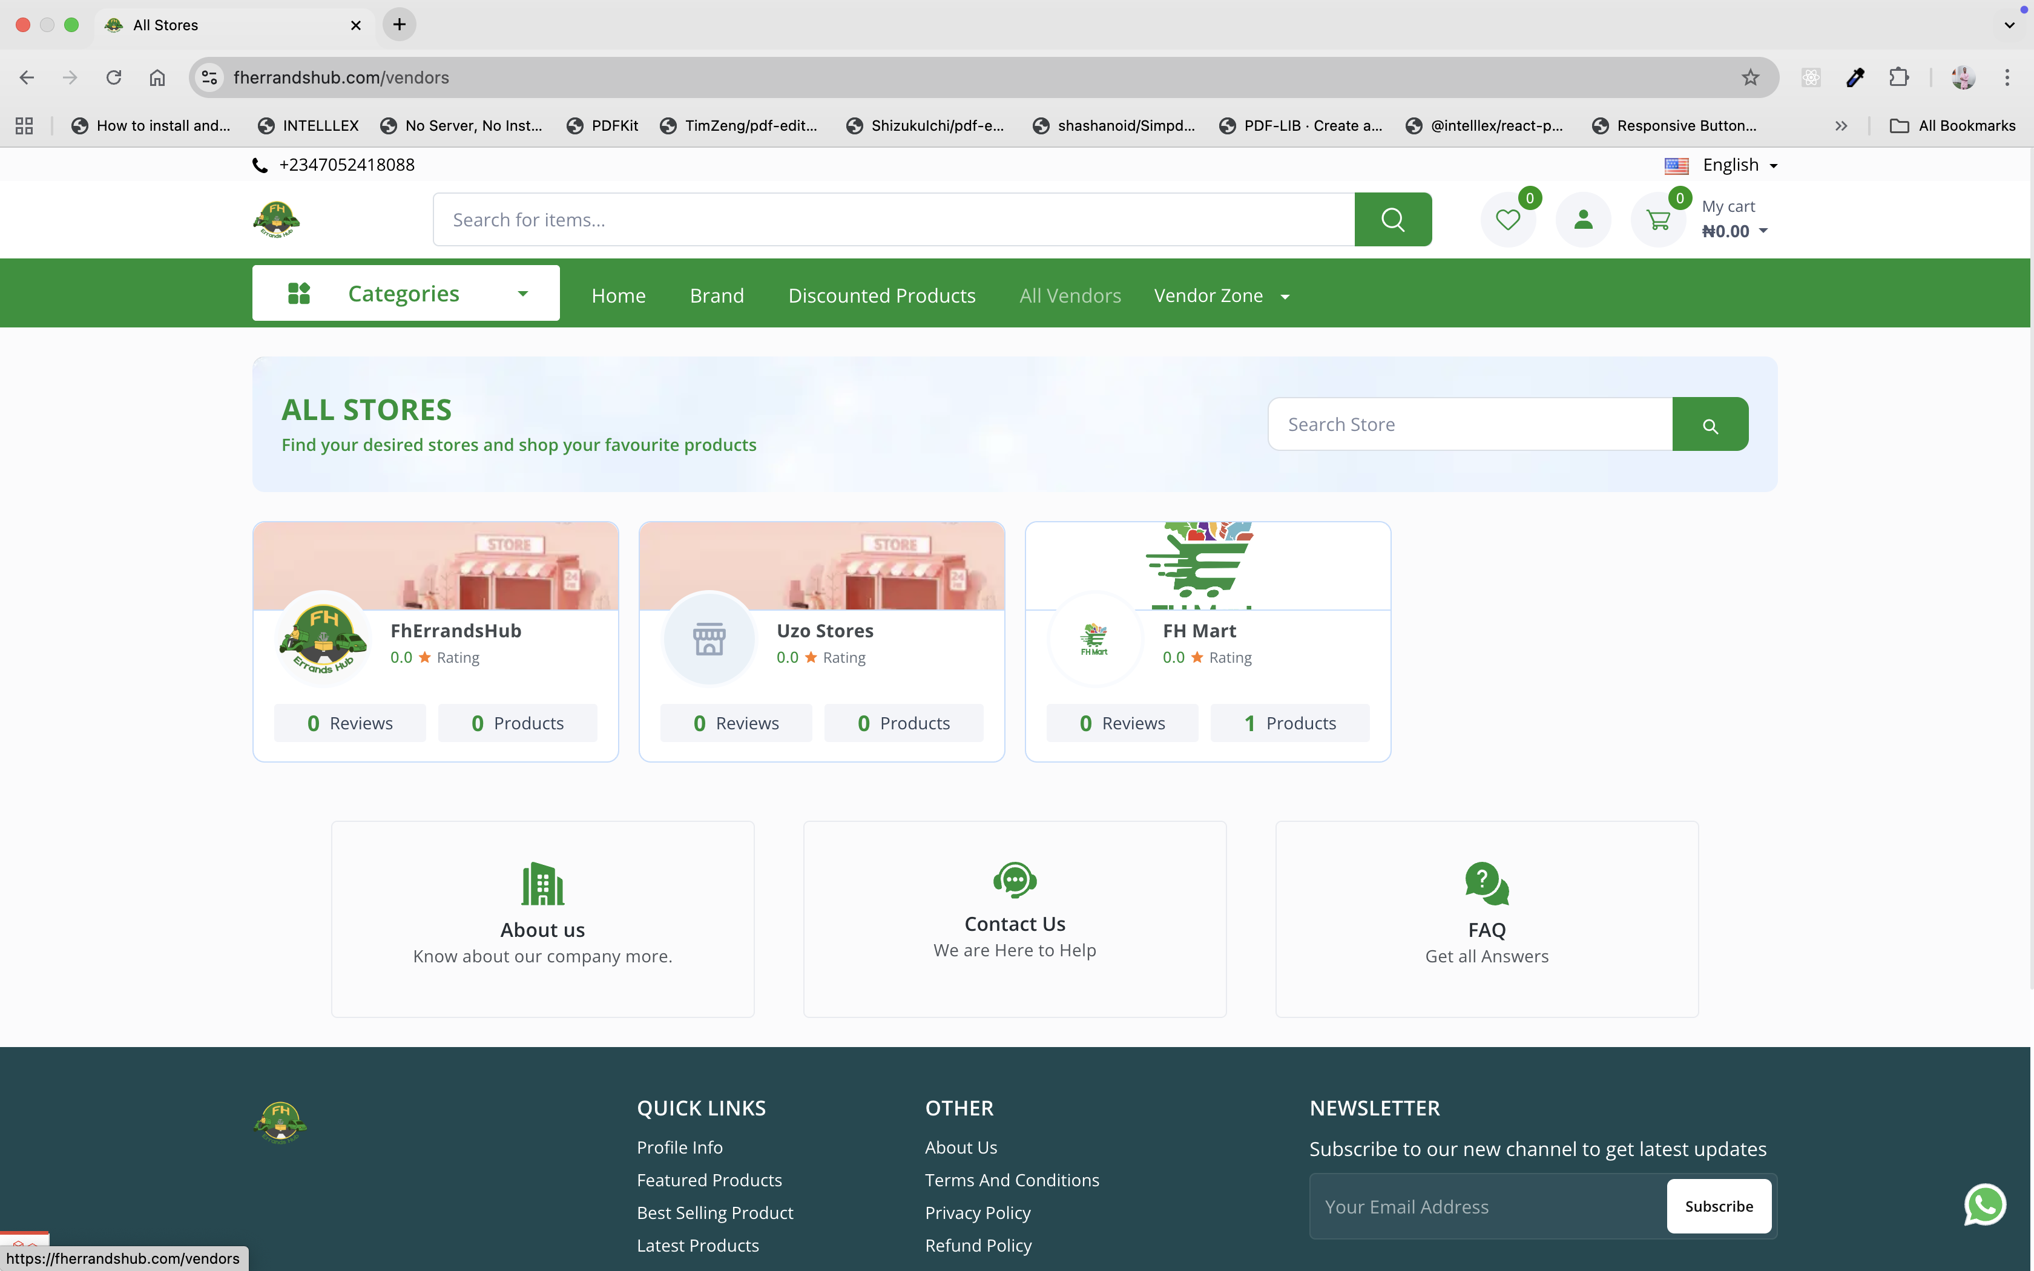2034x1271 pixels.
Task: Click the green item search magnifier button
Action: (x=1393, y=219)
